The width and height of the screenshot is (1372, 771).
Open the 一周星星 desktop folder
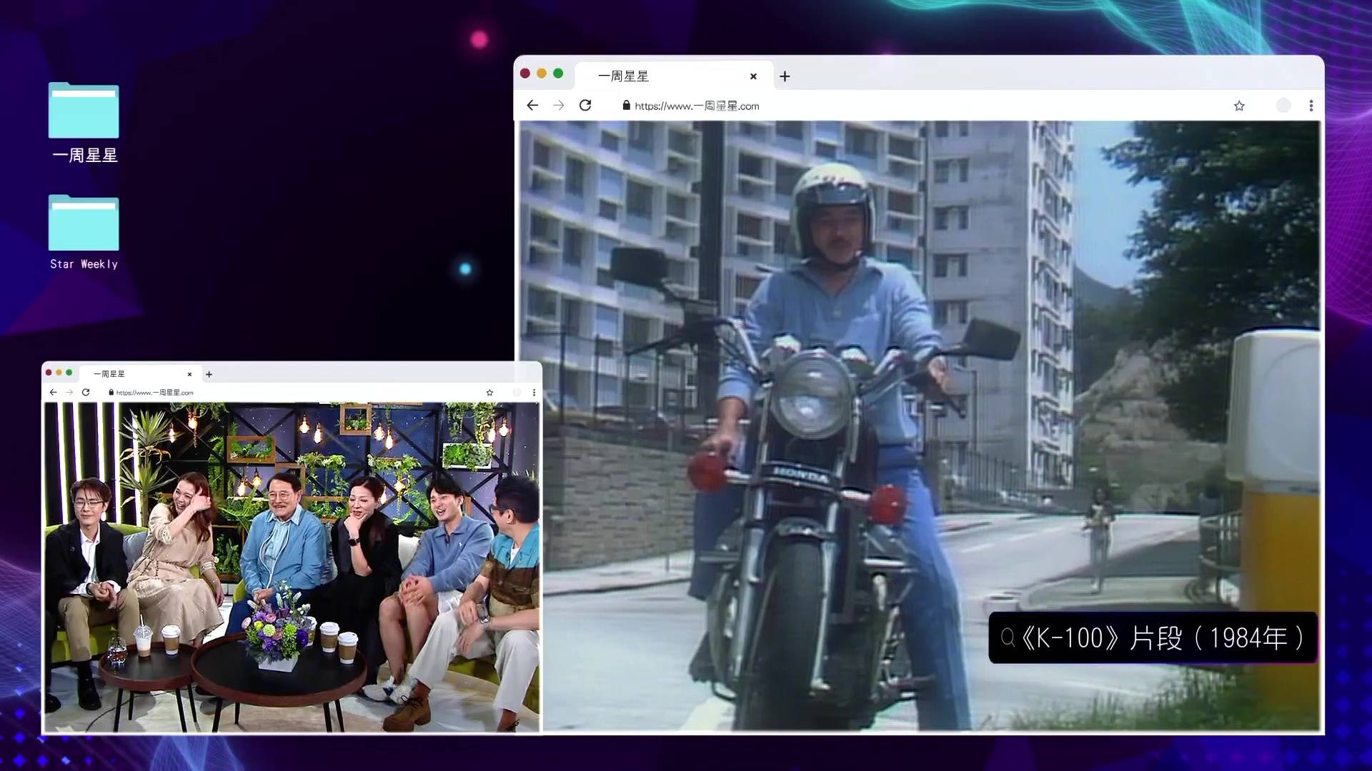point(84,123)
